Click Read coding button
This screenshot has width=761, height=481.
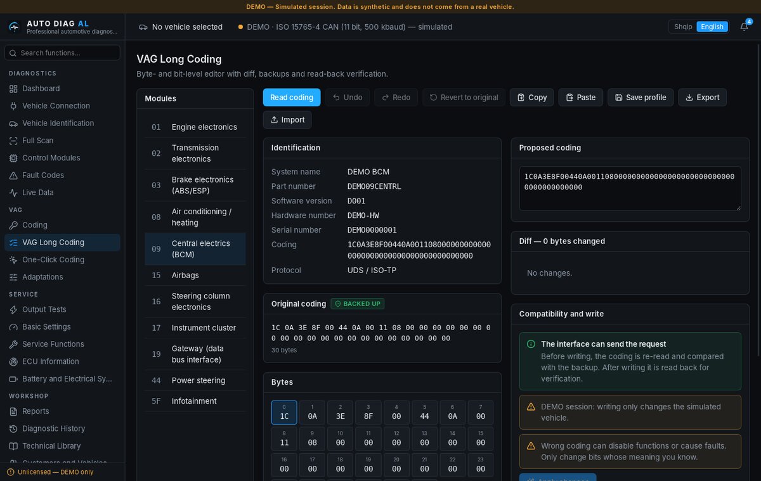[x=292, y=97]
